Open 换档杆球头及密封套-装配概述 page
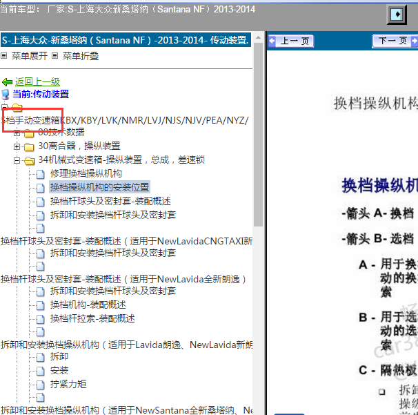The width and height of the screenshot is (418, 415). (110, 201)
